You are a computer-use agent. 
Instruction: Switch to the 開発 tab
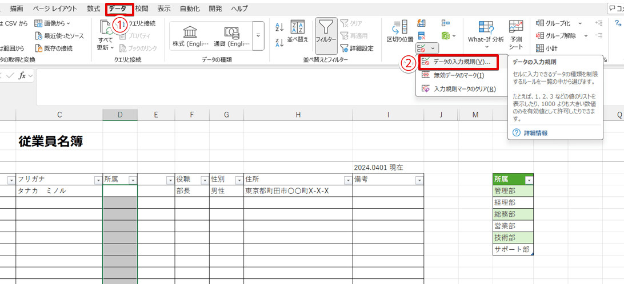(215, 9)
